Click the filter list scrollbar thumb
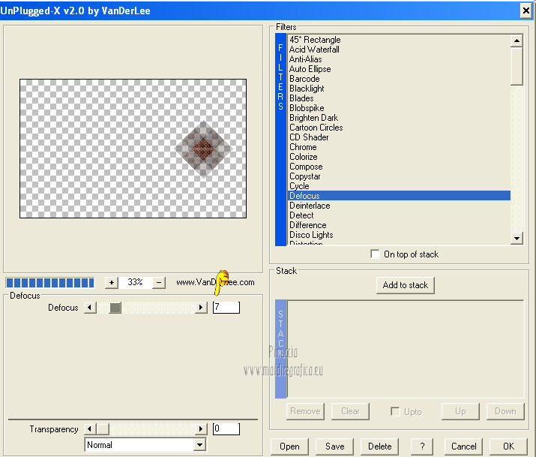Screen dimensions: 536x457 pos(517,66)
